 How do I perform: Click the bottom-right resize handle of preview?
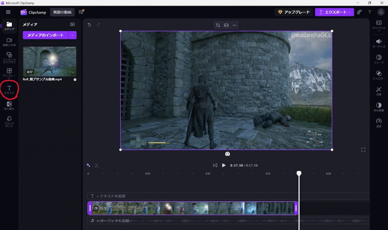pos(332,150)
